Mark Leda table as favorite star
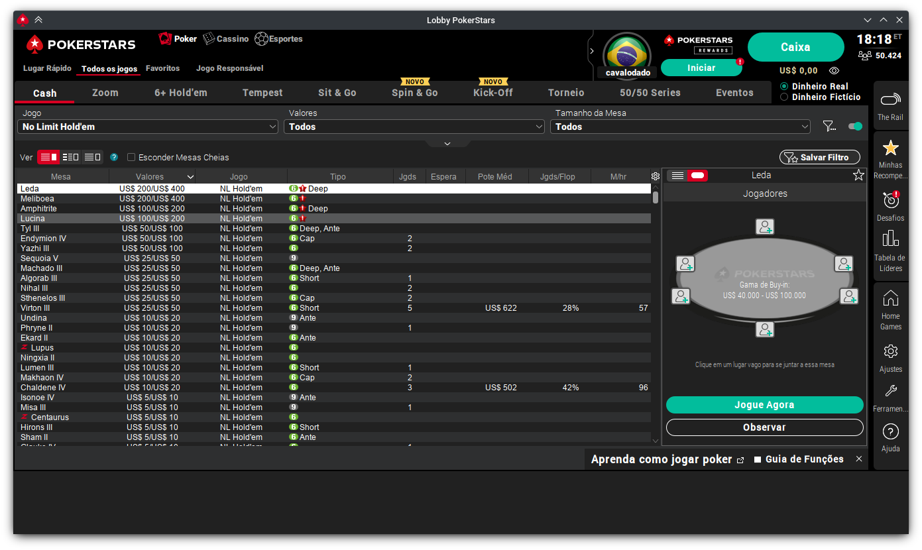922x550 pixels. pyautogui.click(x=858, y=175)
